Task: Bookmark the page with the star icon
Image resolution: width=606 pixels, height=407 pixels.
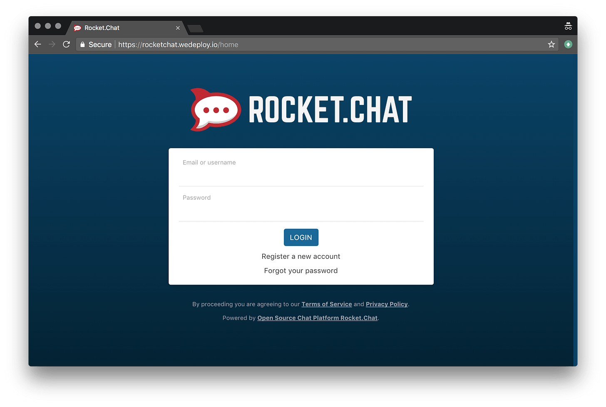Action: pos(551,45)
